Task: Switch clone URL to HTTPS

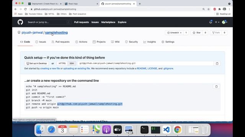Action: click(x=62, y=64)
